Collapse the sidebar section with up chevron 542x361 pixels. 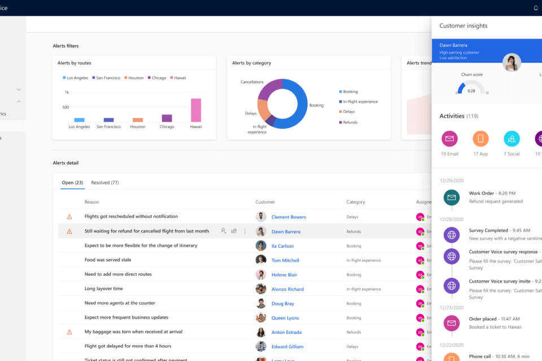coord(19,102)
